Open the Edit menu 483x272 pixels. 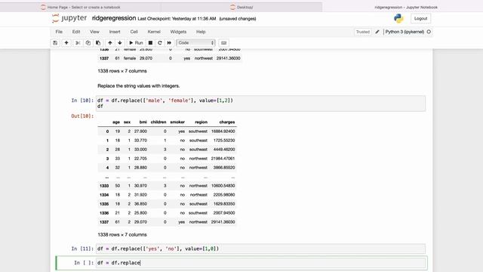[x=76, y=32]
